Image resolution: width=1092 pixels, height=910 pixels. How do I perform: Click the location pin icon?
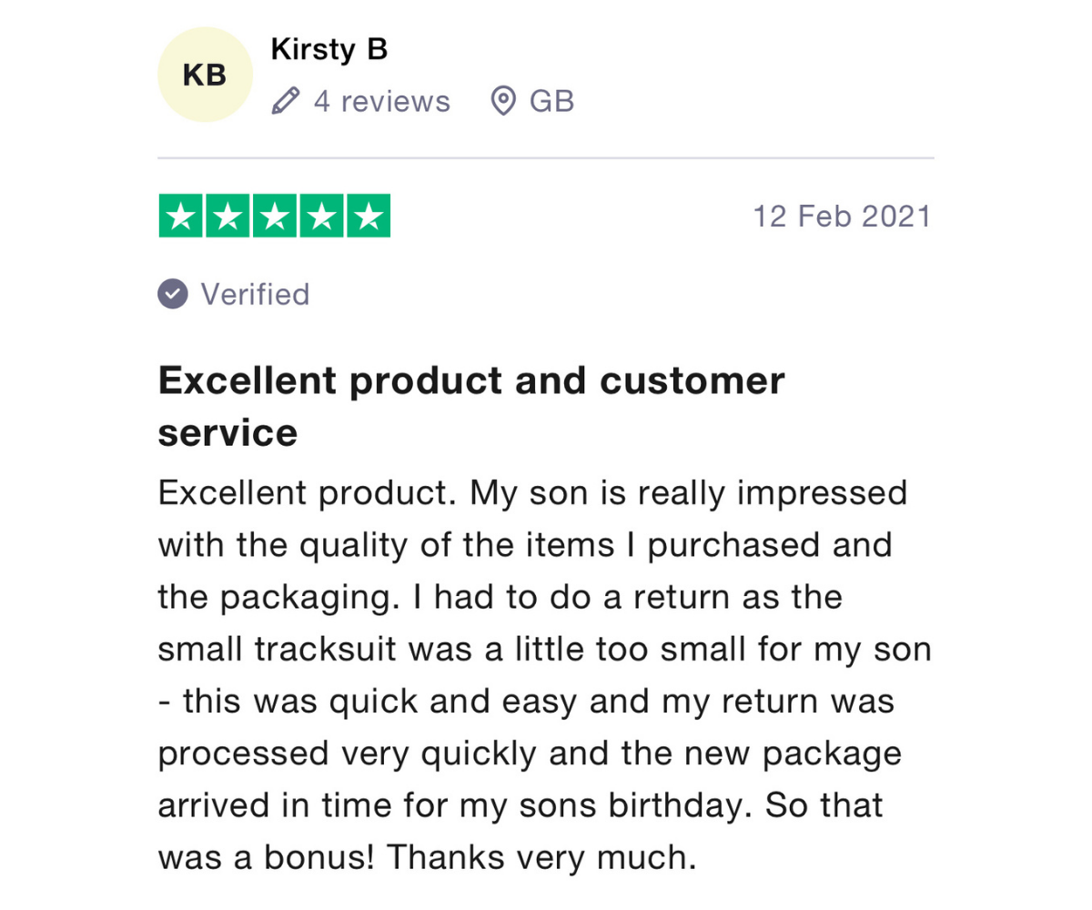(504, 101)
